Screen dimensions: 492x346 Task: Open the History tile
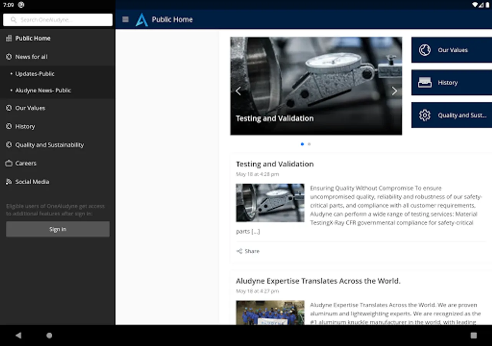pos(452,83)
